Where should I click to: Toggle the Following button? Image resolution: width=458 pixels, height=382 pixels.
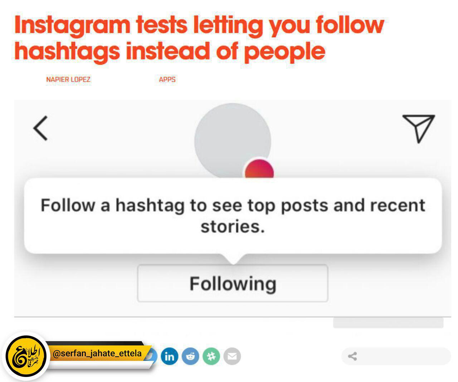[x=233, y=283]
